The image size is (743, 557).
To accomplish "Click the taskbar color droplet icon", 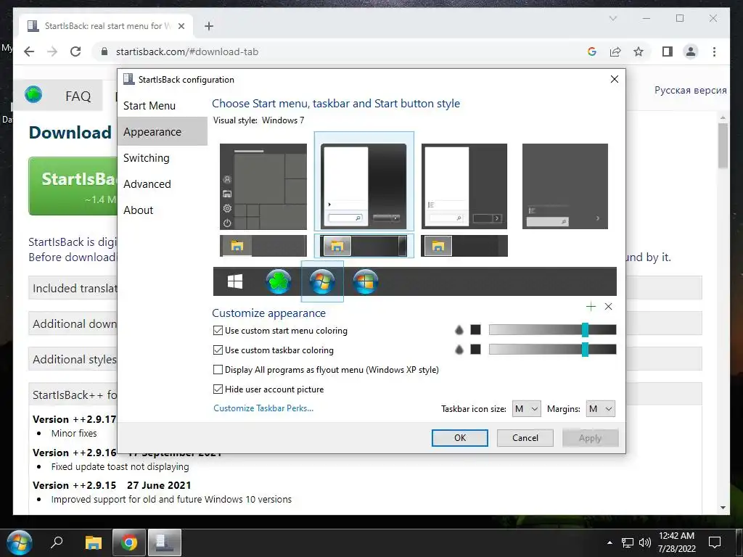I will pos(459,350).
